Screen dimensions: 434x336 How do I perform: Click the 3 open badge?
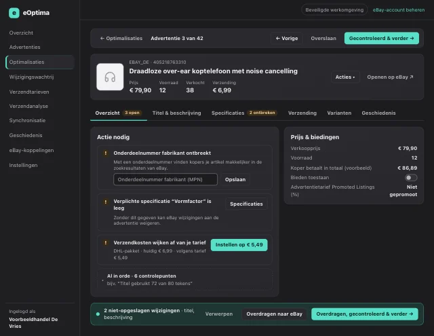tap(132, 113)
